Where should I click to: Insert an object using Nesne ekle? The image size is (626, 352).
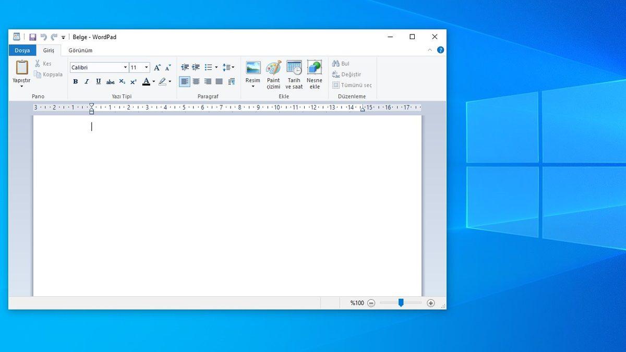314,73
